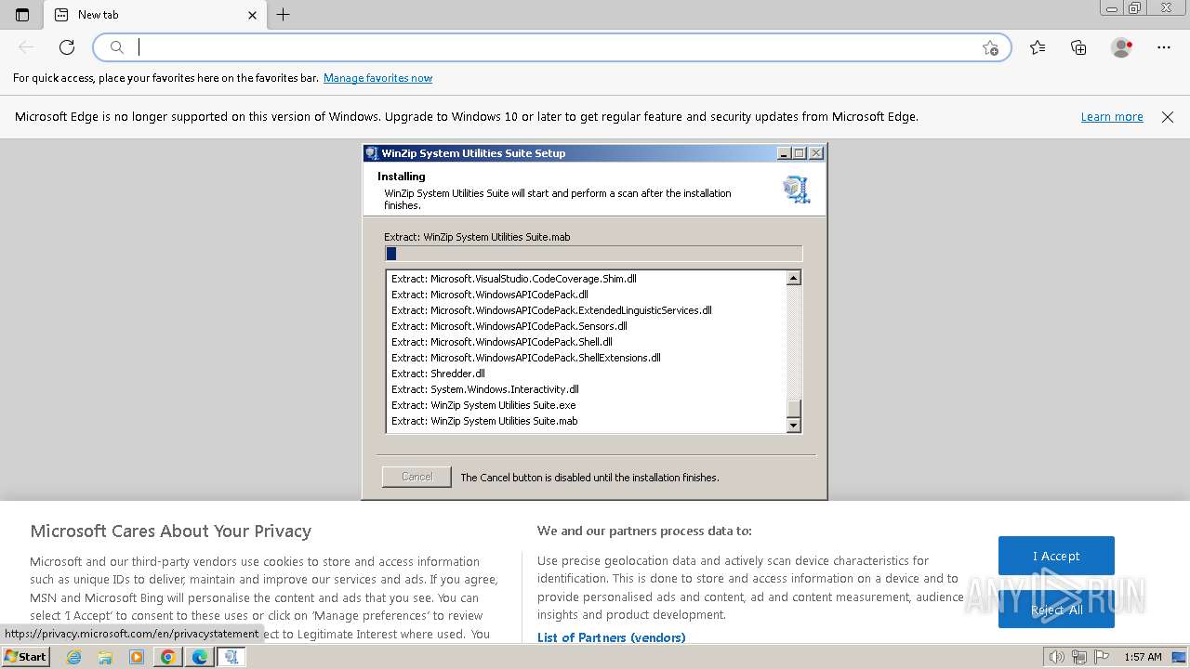The image size is (1190, 669).
Task: Click the Edge tab actions menu icon
Action: [22, 15]
